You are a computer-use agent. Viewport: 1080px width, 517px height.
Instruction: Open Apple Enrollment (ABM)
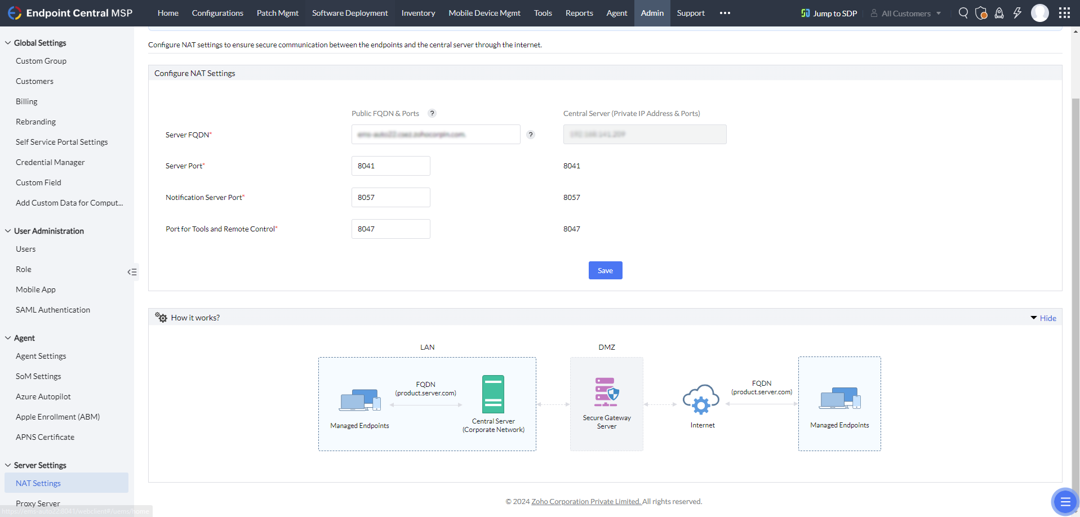click(x=57, y=417)
